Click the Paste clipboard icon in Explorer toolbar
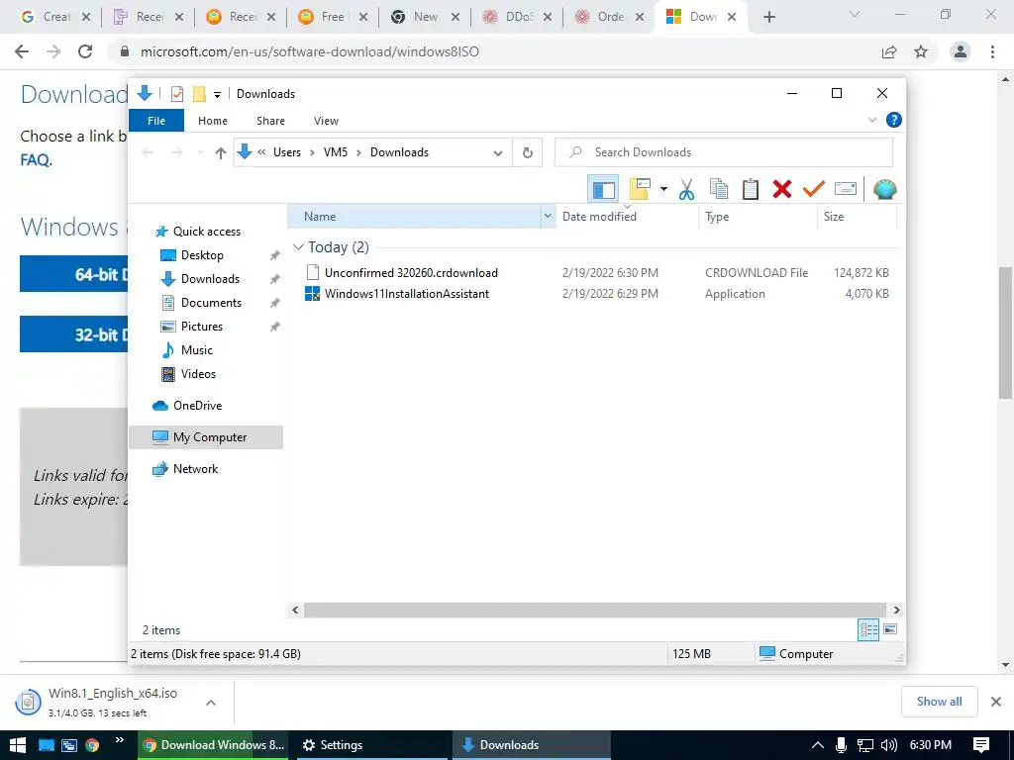Screen dimensions: 1014x760 coord(751,189)
